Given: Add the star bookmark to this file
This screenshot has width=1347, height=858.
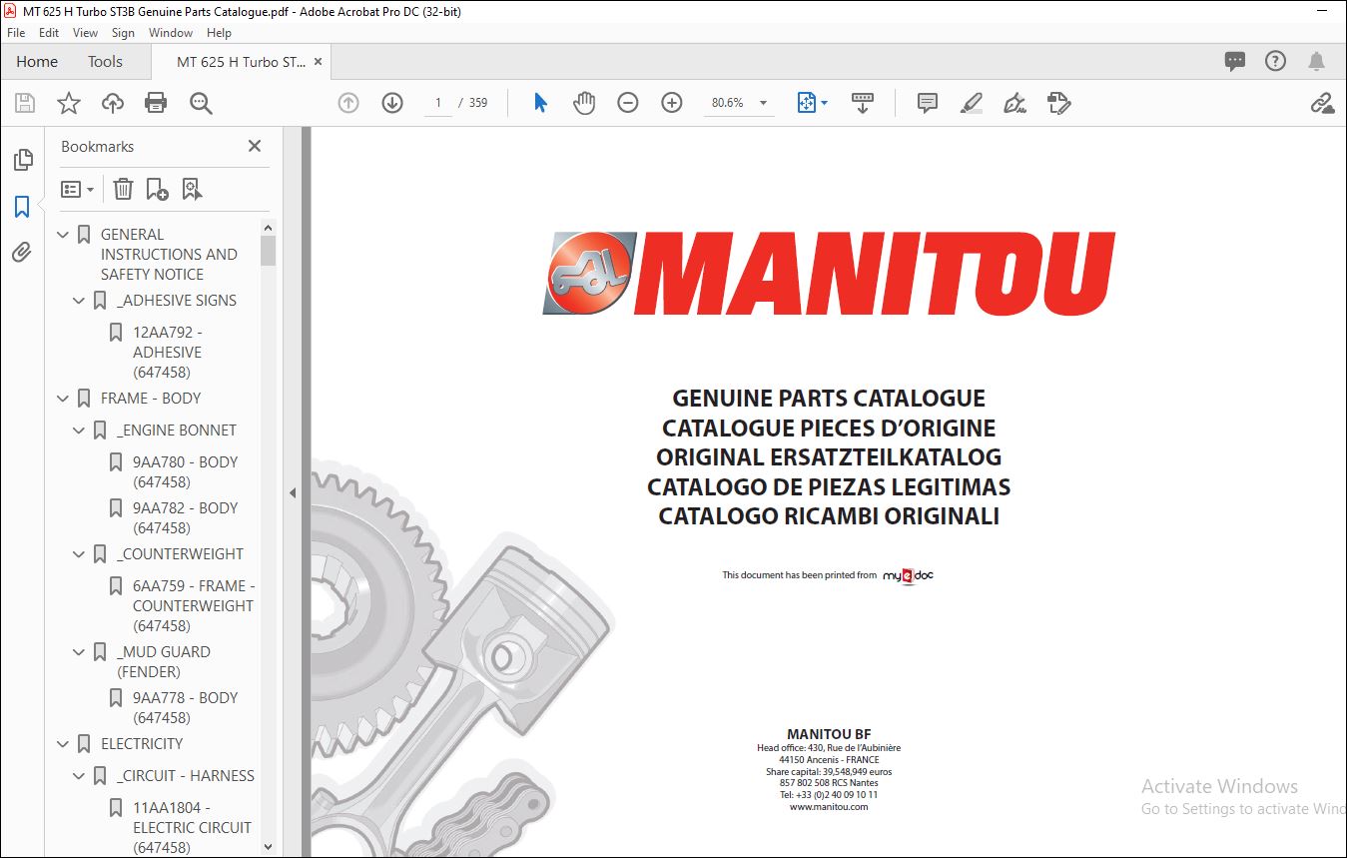Looking at the screenshot, I should coord(69,103).
